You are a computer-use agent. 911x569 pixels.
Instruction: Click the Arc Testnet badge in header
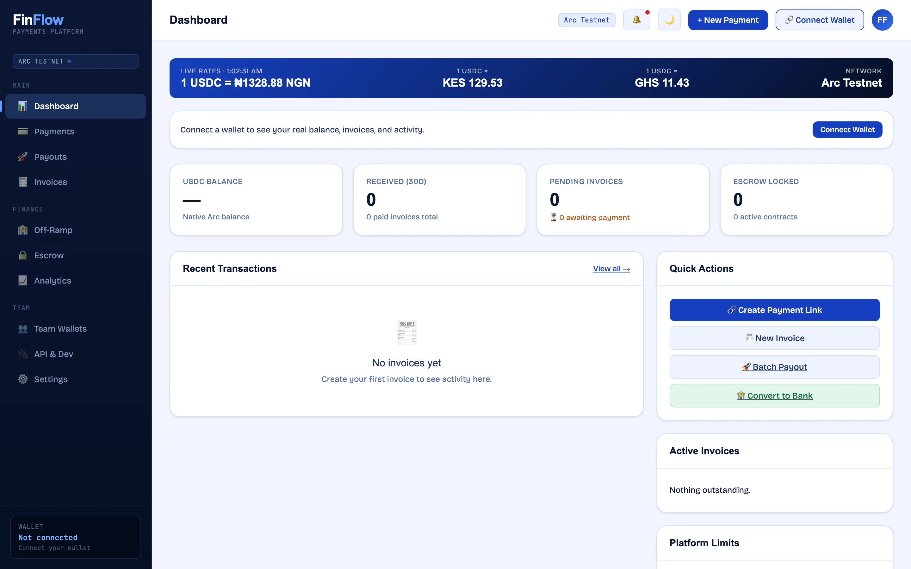click(x=586, y=20)
